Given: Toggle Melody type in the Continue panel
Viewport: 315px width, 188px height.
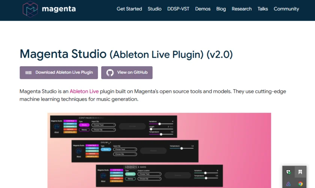Looking at the screenshot, I should (84, 130).
